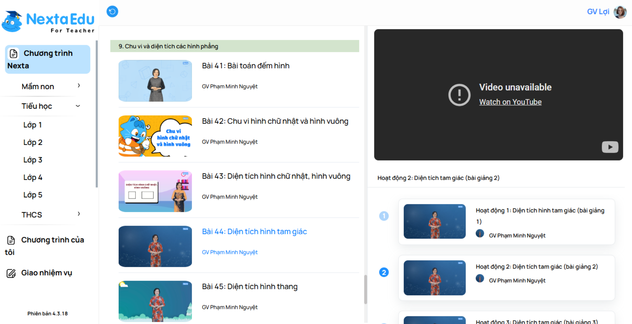Open the GV Lợi user avatar

click(620, 12)
